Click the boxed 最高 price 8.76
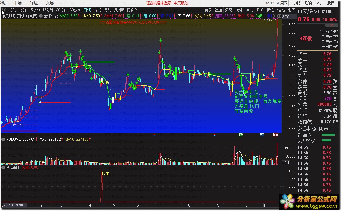 [x=327, y=87]
